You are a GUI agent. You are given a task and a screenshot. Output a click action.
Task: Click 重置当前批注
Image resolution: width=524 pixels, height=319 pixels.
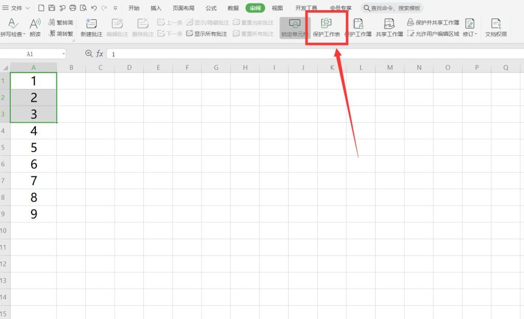[x=253, y=22]
